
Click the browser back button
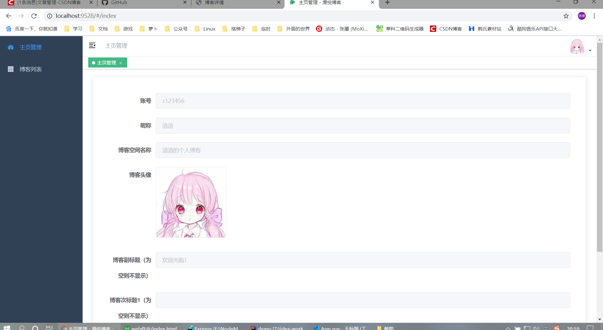click(8, 16)
